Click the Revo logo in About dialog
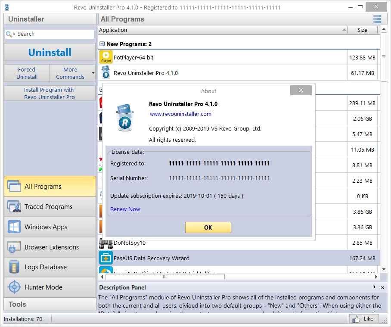This screenshot has width=391, height=327. coord(125,118)
